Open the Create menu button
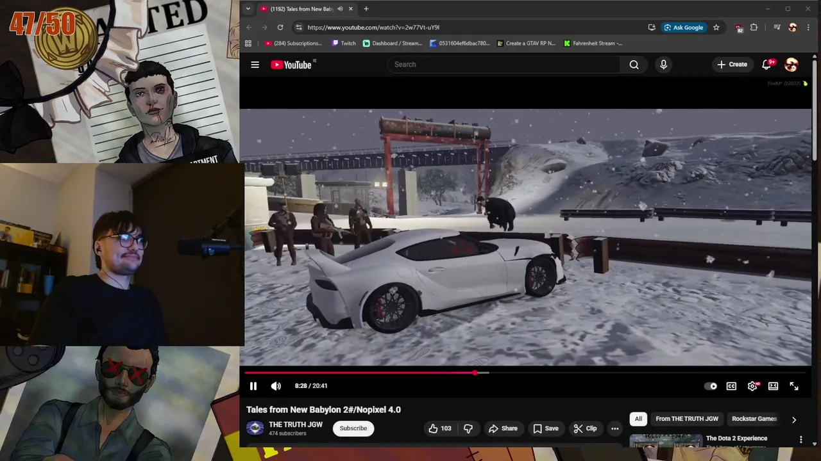The image size is (821, 461). point(732,64)
